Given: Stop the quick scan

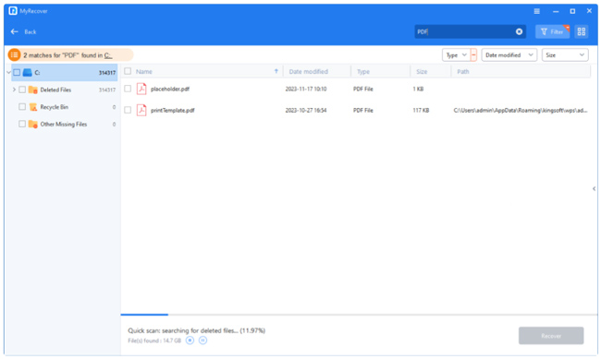Looking at the screenshot, I should click(x=190, y=341).
